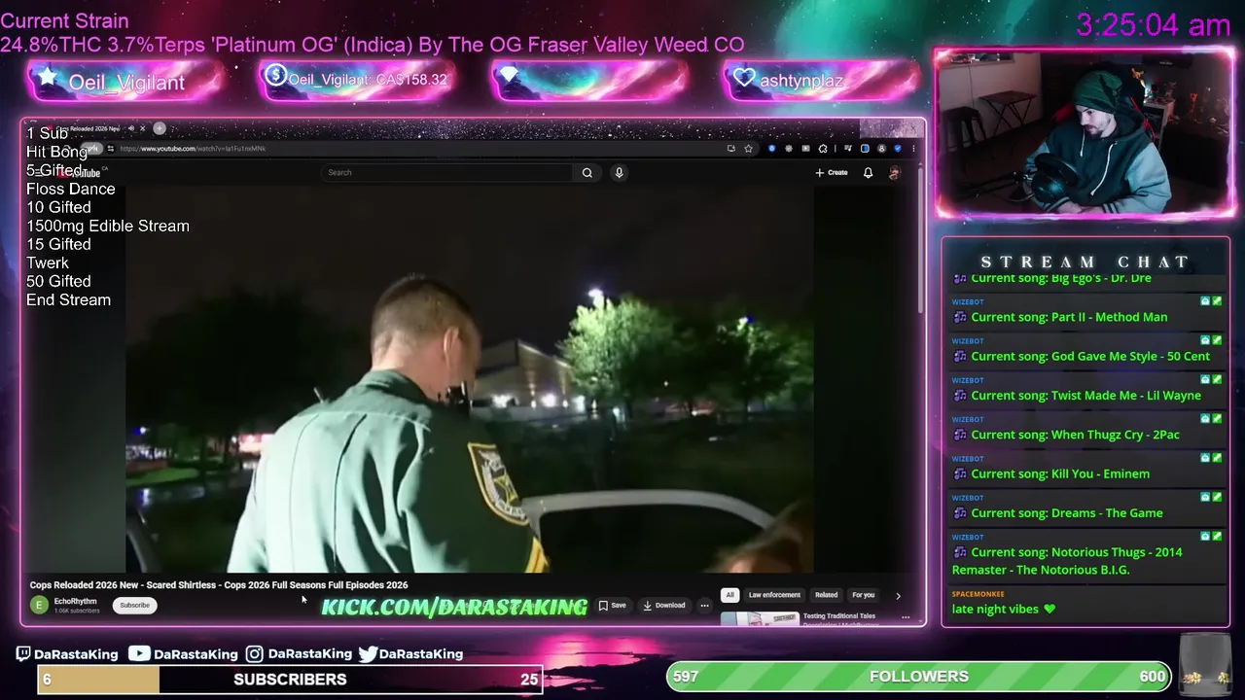1245x700 pixels.
Task: Open options for Testing Traditional Tales video
Action: [906, 616]
